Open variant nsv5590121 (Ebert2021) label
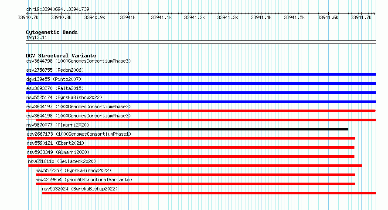This screenshot has width=388, height=210. 55,143
